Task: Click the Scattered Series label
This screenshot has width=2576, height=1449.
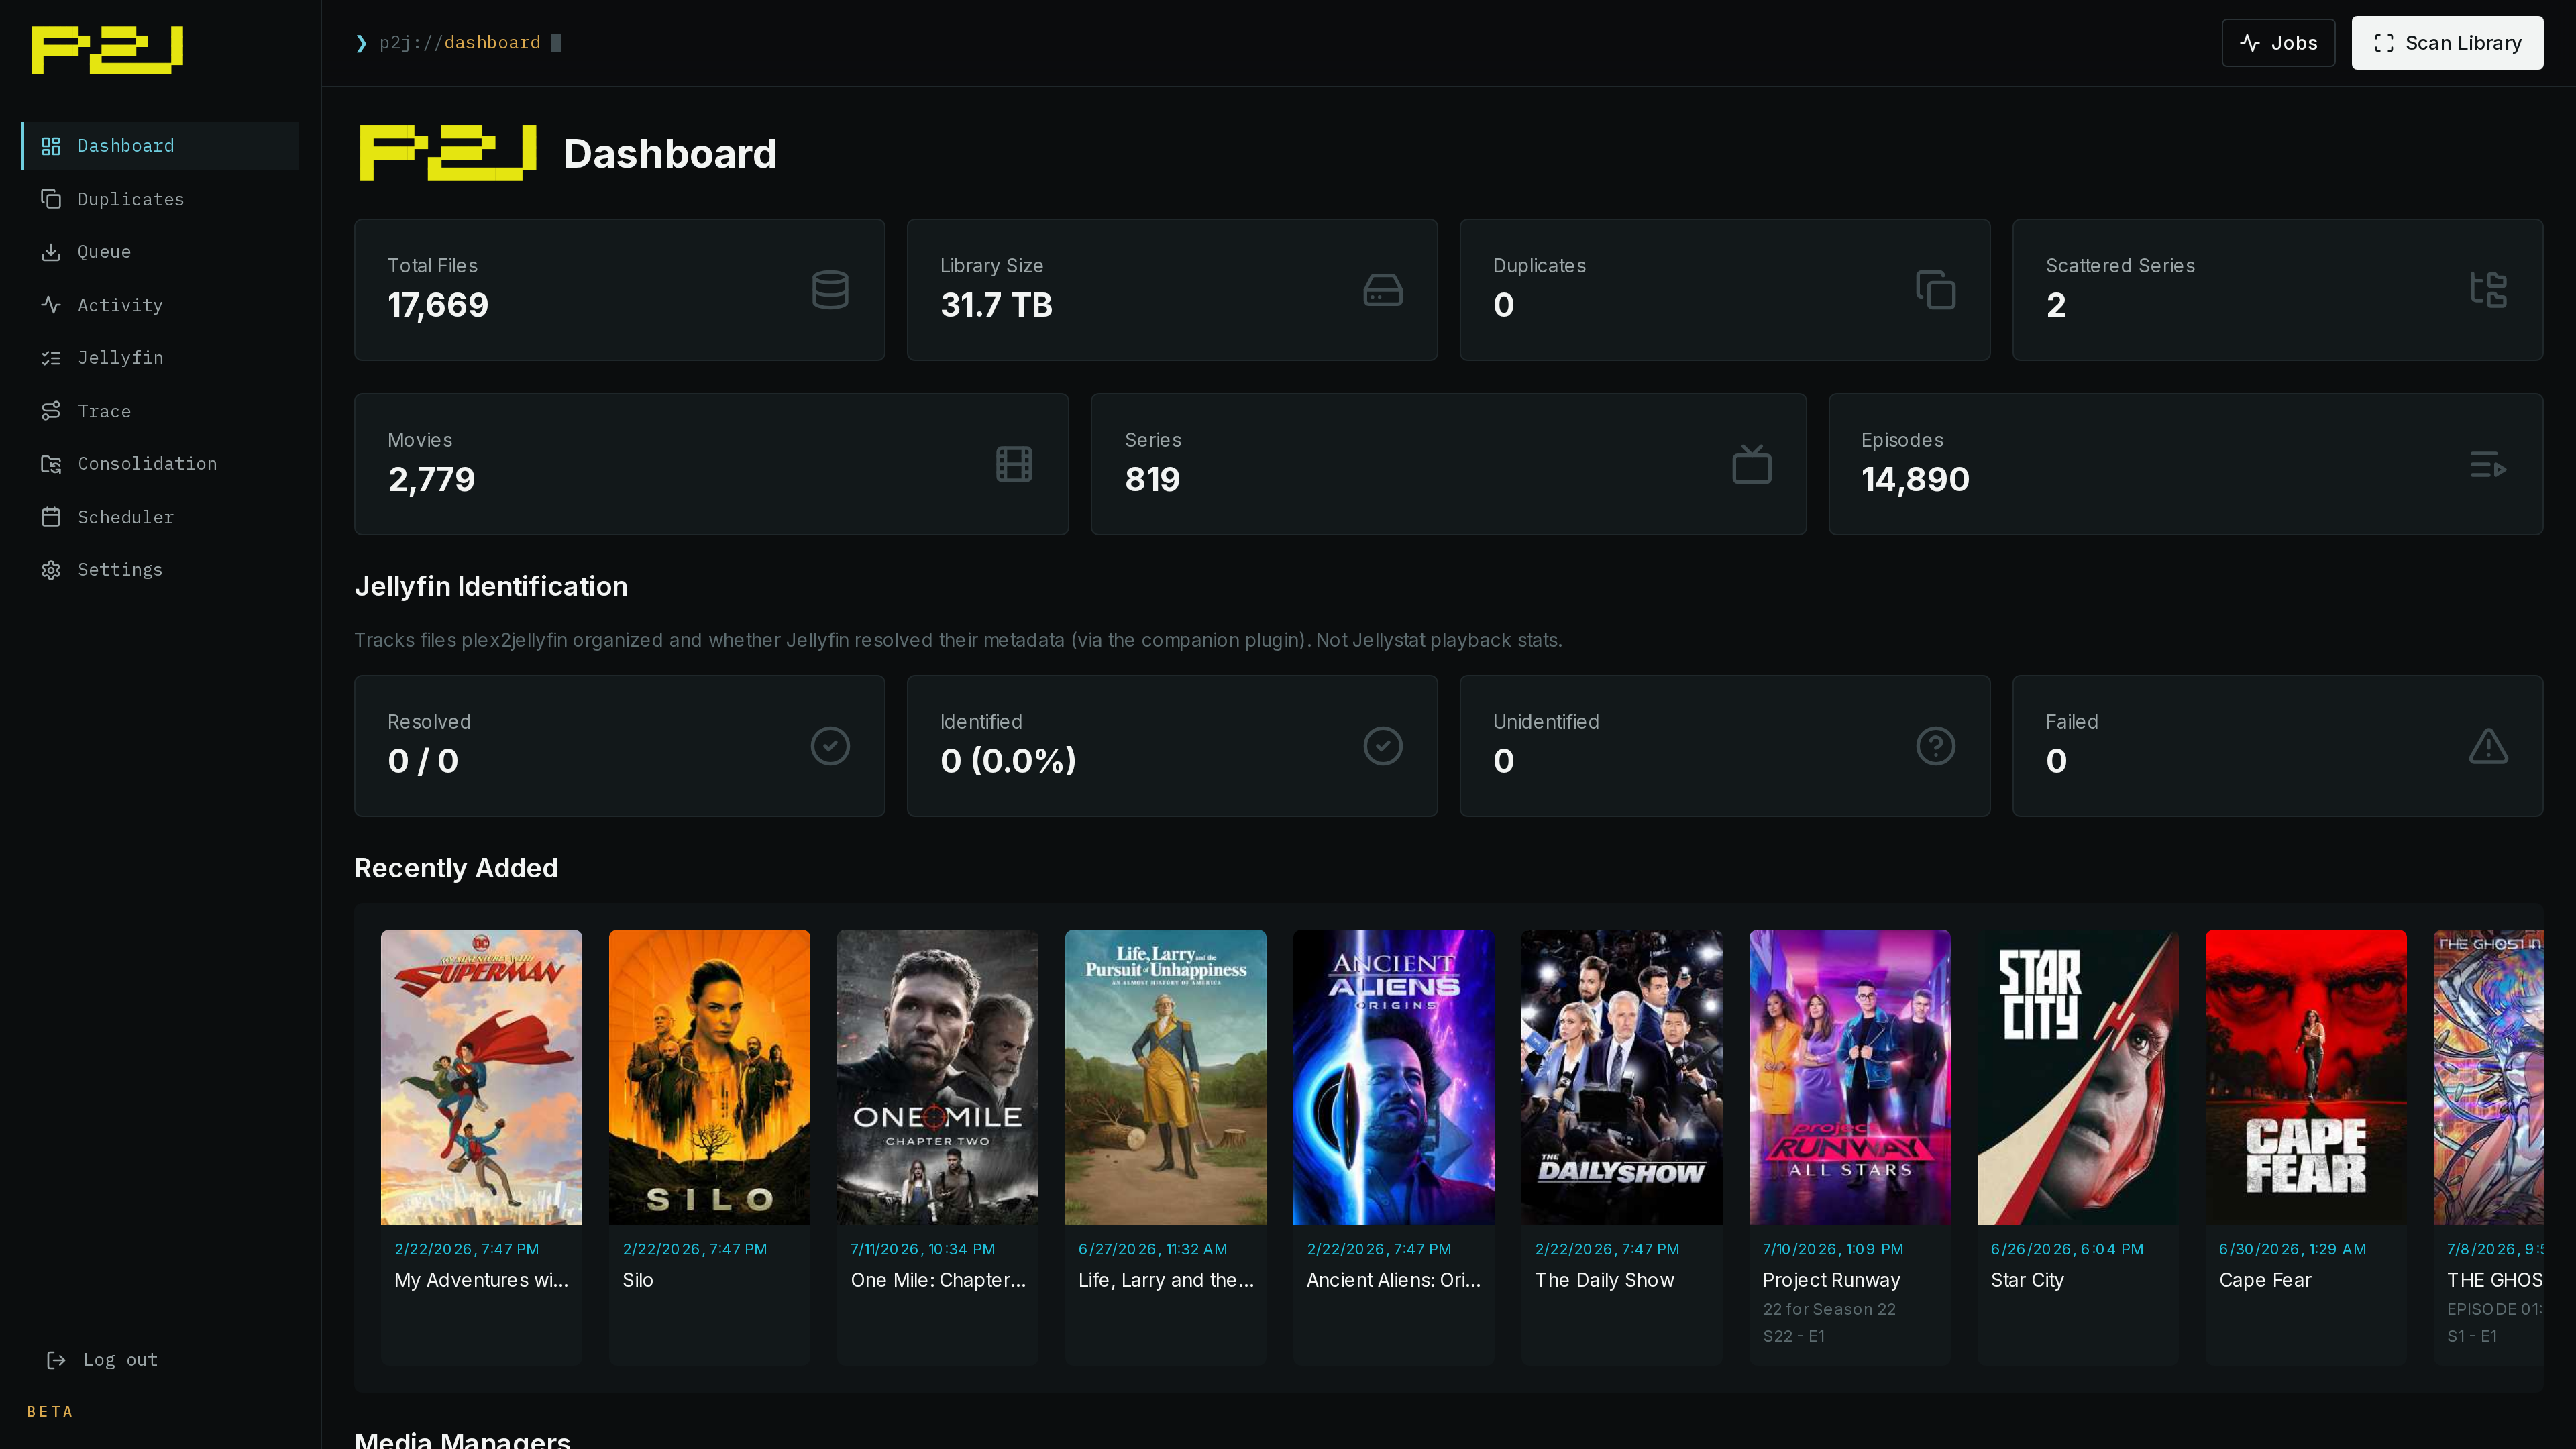Action: pos(2120,266)
